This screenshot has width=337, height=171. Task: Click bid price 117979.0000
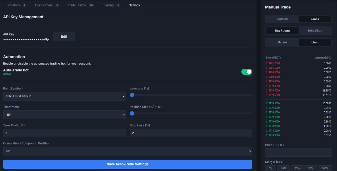point(273,121)
